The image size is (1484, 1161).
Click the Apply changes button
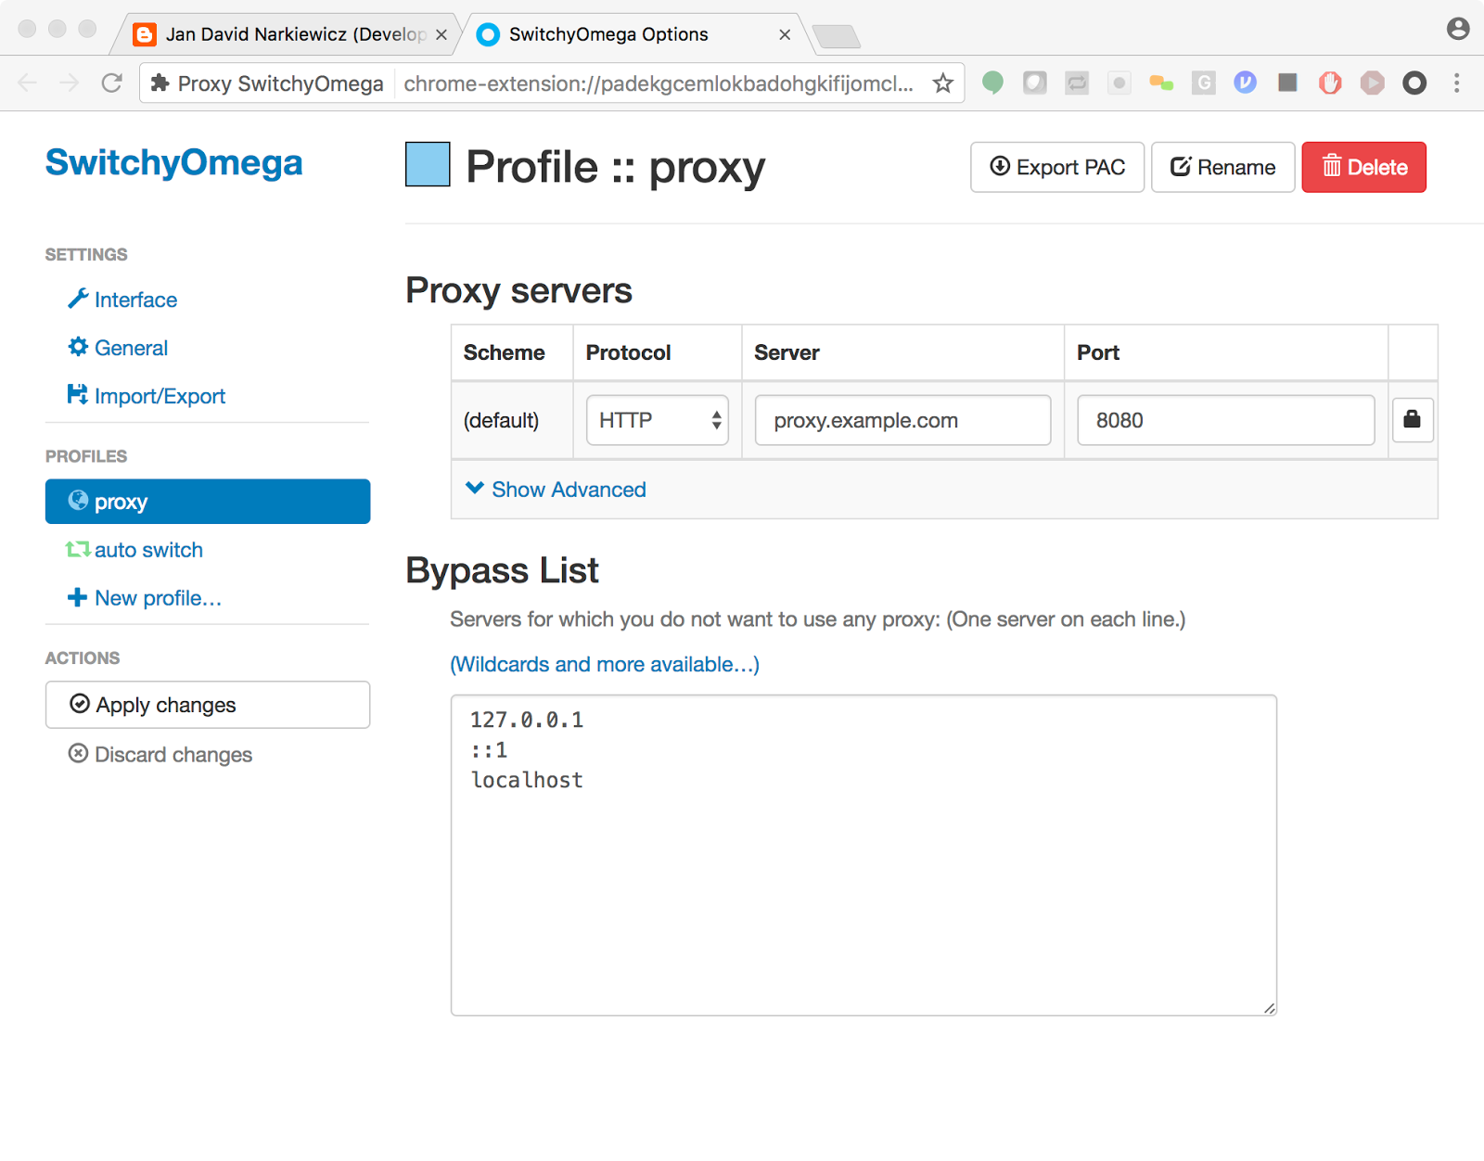(x=208, y=705)
